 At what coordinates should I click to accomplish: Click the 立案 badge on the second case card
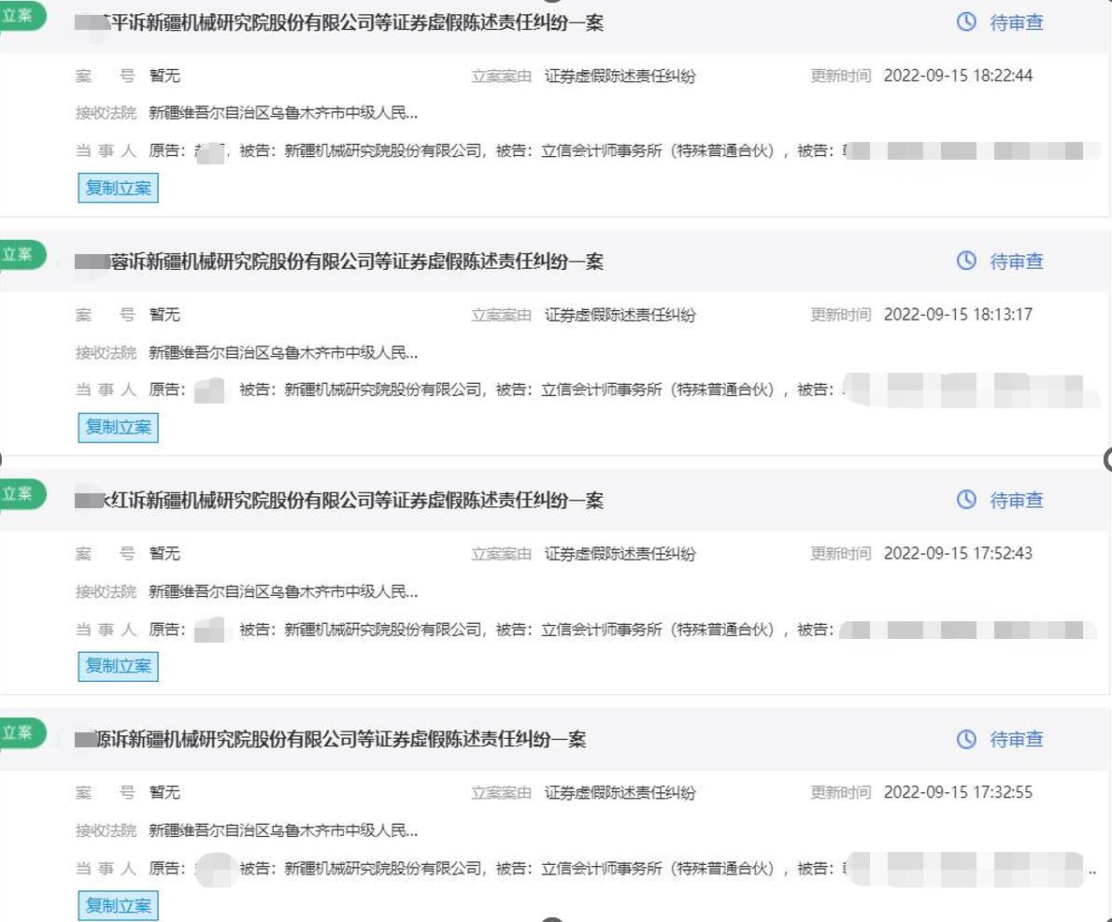[21, 254]
